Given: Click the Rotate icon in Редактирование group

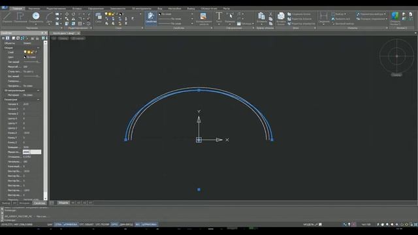Looking at the screenshot, I should click(x=73, y=14).
